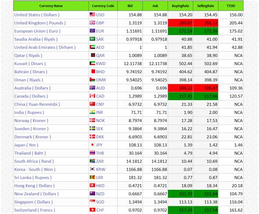Click KRW ask value 1166.88

159,169
